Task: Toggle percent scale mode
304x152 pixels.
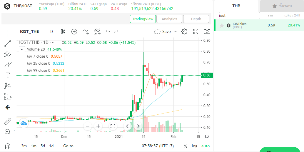Action: click(186, 146)
